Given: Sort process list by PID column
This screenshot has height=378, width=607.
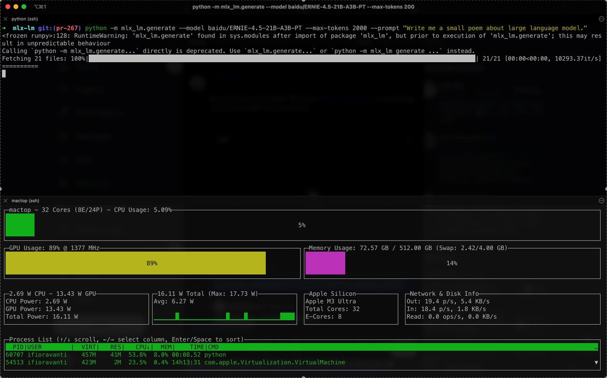Looking at the screenshot, I should click(x=18, y=347).
